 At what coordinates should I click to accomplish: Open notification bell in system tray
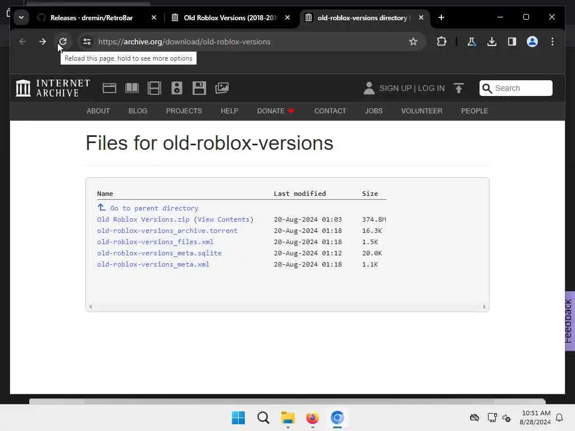pos(559,418)
